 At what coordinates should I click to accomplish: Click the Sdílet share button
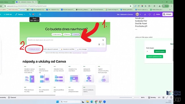(157, 14)
